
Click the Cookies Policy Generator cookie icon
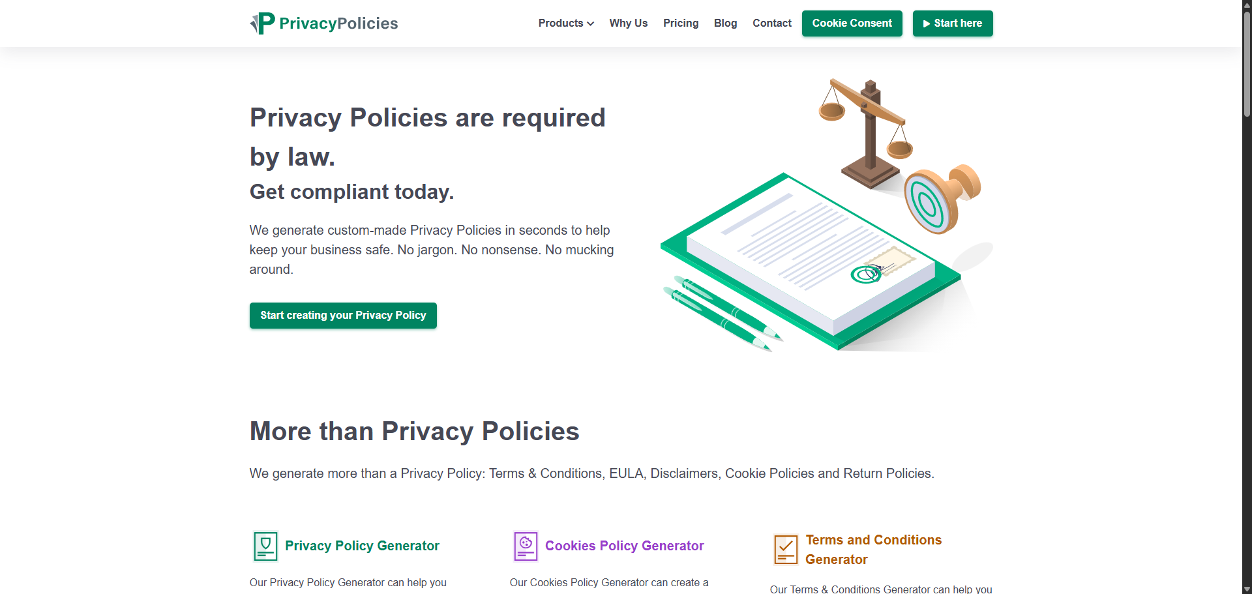click(x=525, y=546)
